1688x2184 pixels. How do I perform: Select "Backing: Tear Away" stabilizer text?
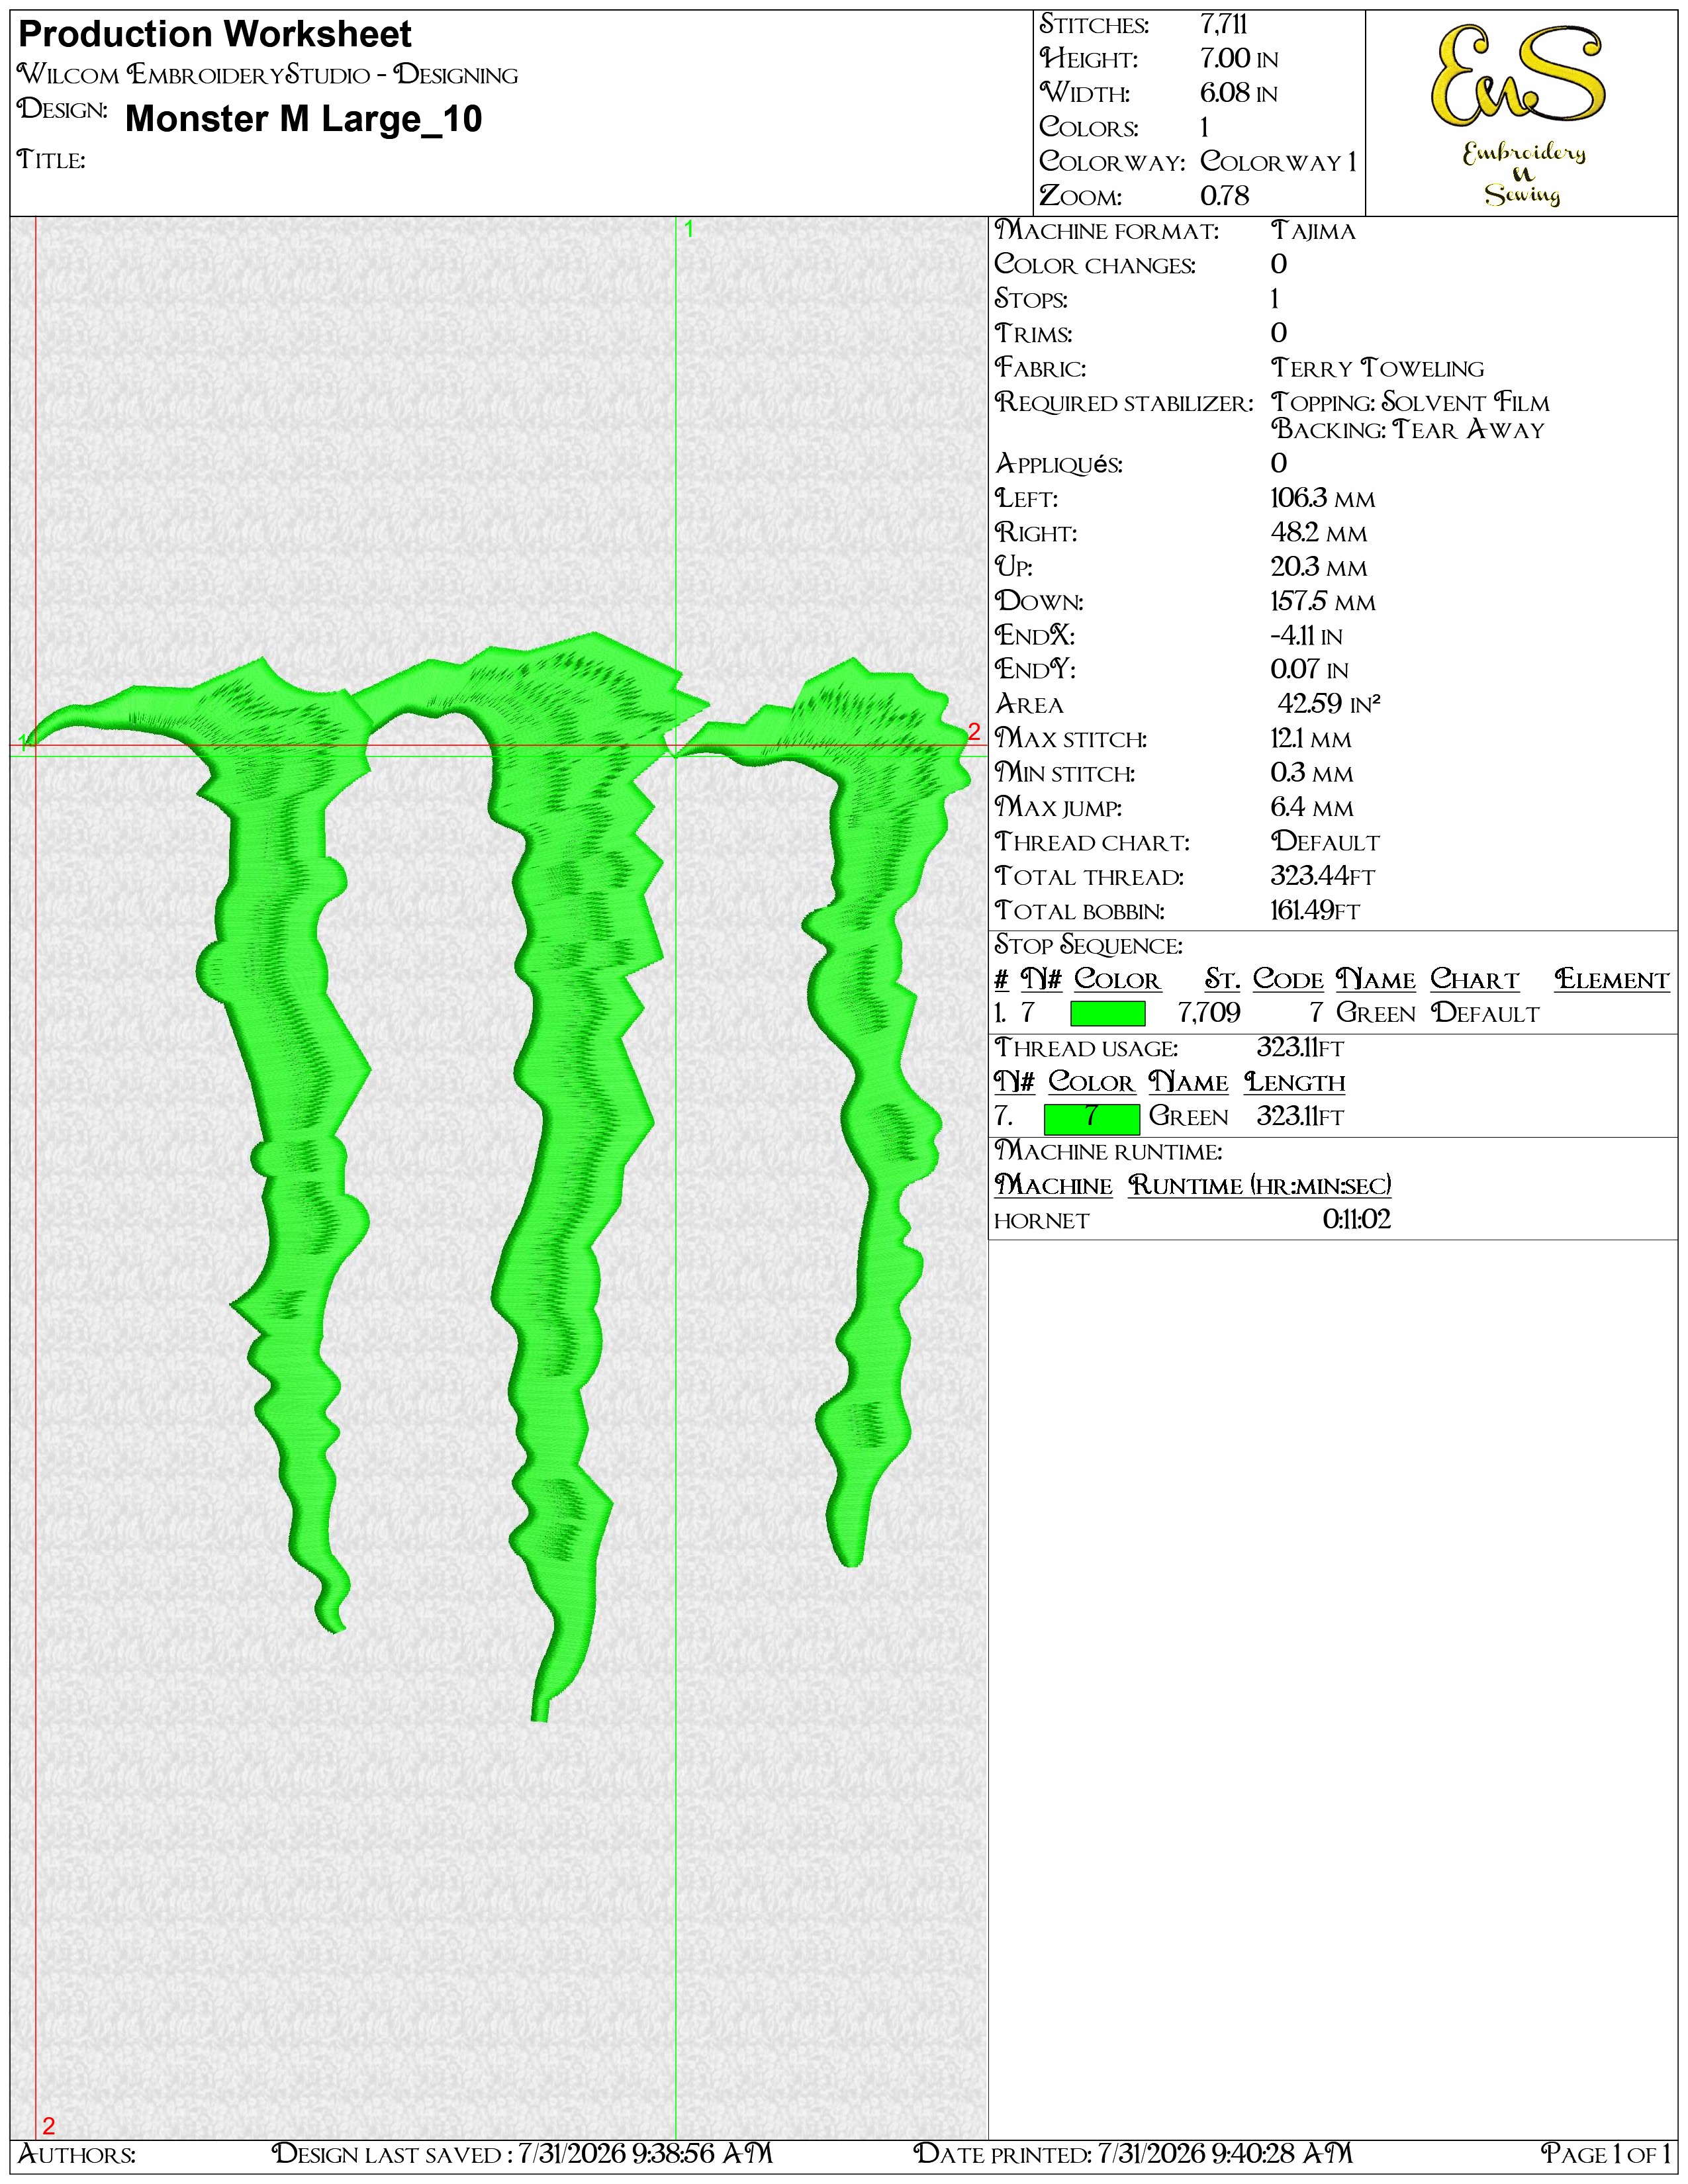[1408, 430]
